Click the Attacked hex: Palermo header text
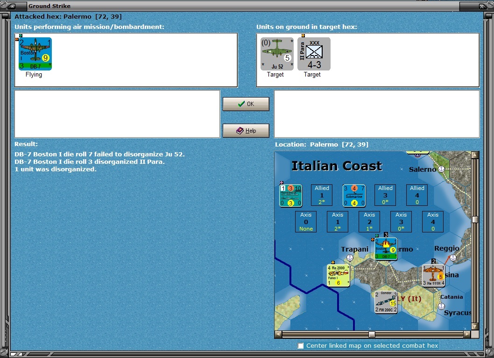 pos(68,17)
